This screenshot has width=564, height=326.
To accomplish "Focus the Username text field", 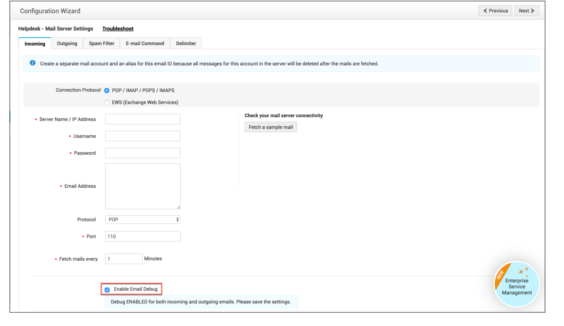I will [x=142, y=136].
